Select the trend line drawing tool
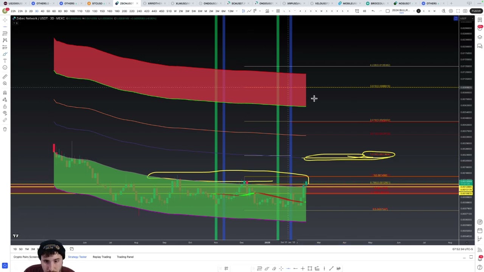The height and width of the screenshot is (272, 484). [x=5, y=26]
